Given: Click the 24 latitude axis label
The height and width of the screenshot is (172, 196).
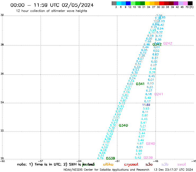Looking at the screenshot, I should (2, 102).
